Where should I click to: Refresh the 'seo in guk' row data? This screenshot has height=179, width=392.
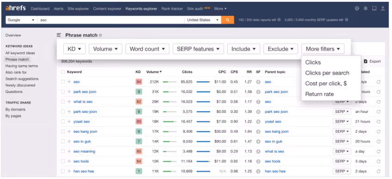coord(379,142)
